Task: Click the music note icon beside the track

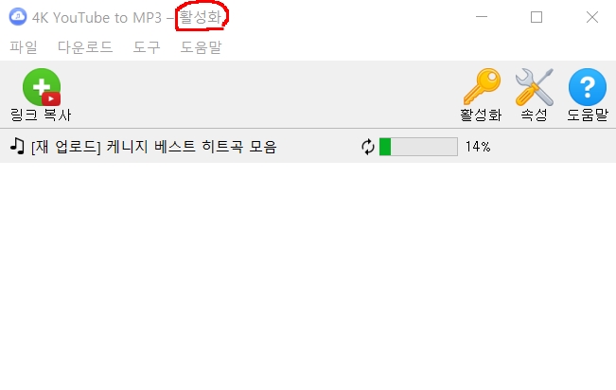Action: [17, 146]
